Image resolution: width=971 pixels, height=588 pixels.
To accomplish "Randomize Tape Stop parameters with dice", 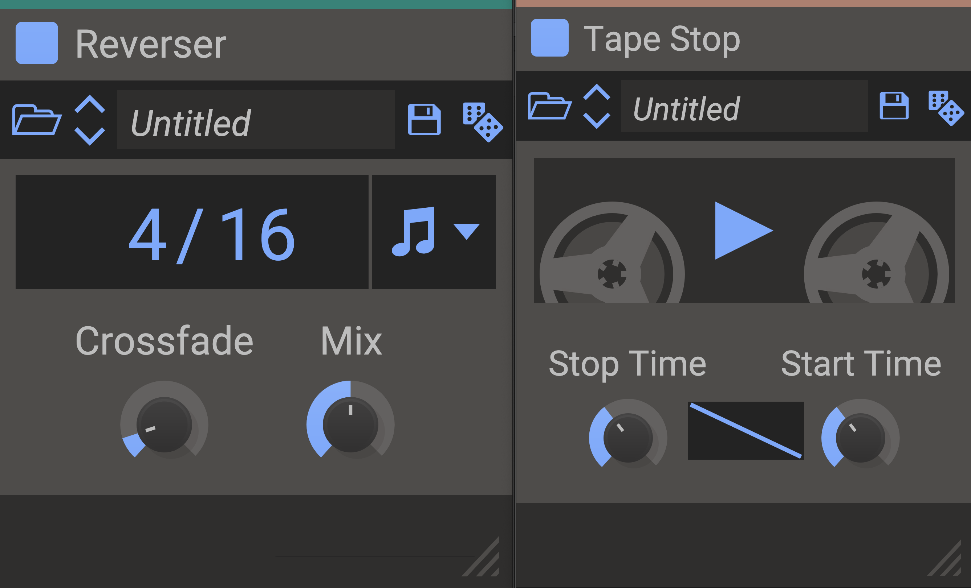I will click(x=946, y=108).
